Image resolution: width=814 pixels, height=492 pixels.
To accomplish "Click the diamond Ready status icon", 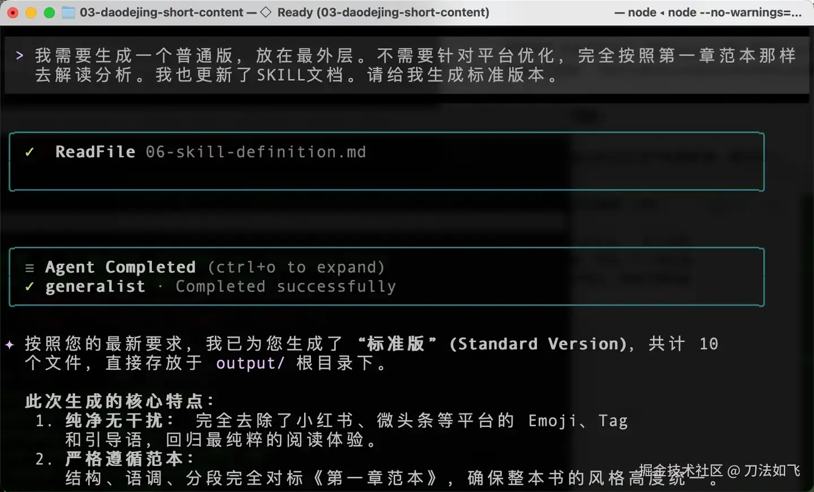I will point(266,12).
